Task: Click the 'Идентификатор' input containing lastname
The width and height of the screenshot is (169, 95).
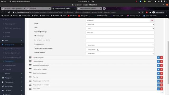Action: pyautogui.click(x=120, y=33)
